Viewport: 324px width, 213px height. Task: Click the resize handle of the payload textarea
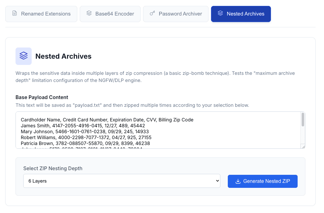(x=303, y=146)
